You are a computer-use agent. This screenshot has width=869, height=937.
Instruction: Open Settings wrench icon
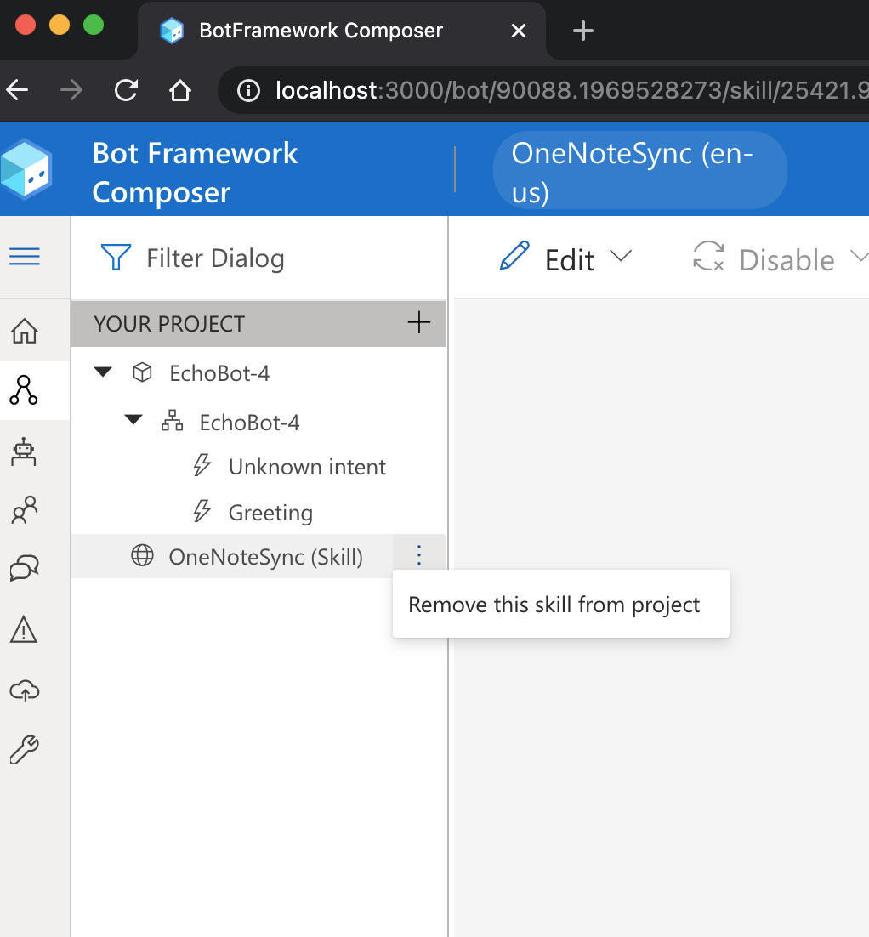click(25, 749)
